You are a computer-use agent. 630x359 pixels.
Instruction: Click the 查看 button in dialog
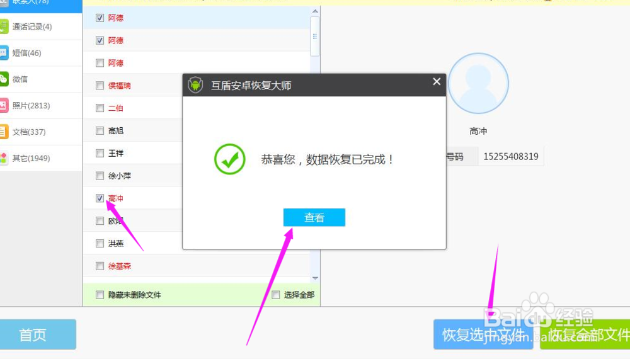point(314,217)
